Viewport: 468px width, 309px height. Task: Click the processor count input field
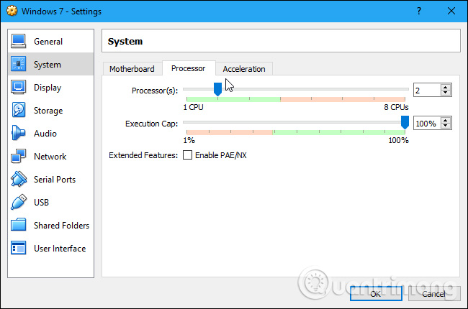(427, 90)
